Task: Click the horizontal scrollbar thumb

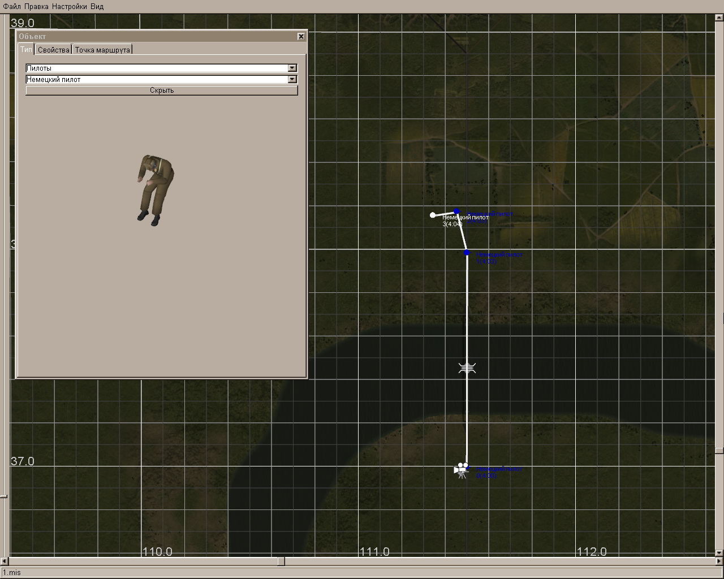Action: pyautogui.click(x=281, y=561)
